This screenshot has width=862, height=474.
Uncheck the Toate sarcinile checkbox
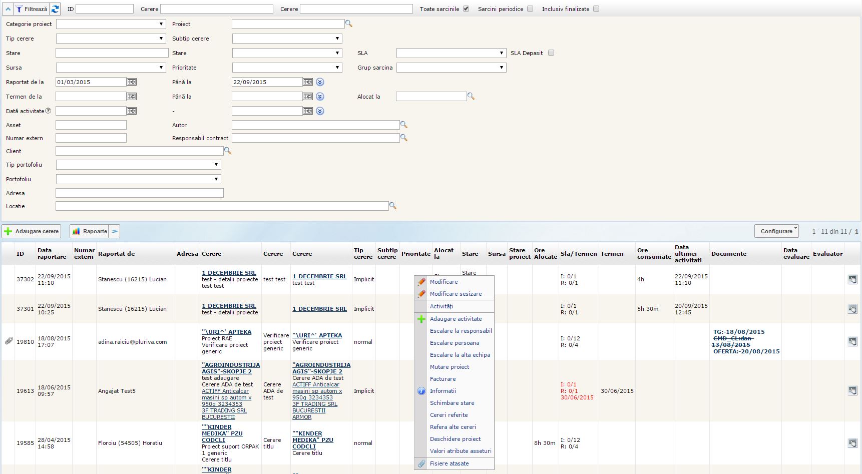coord(466,9)
